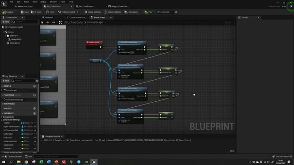Open the File menu

tap(11, 2)
